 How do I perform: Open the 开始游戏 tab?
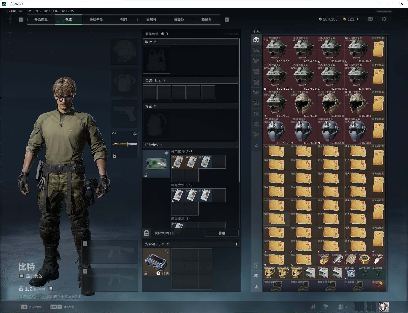click(x=41, y=20)
